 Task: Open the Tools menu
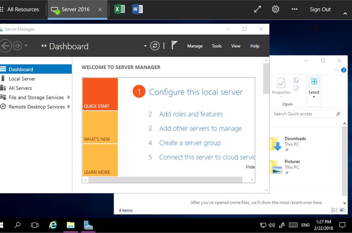tap(217, 46)
